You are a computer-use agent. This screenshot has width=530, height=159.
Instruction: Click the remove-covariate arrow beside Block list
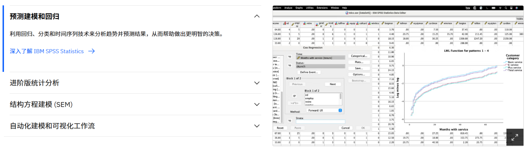click(x=294, y=96)
